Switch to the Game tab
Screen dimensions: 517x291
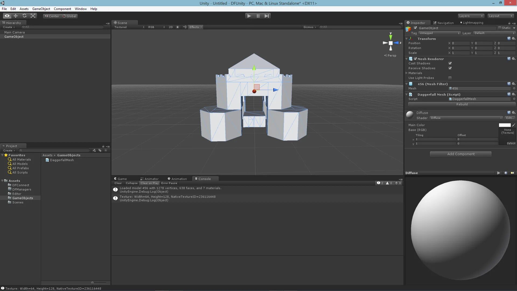tap(120, 179)
